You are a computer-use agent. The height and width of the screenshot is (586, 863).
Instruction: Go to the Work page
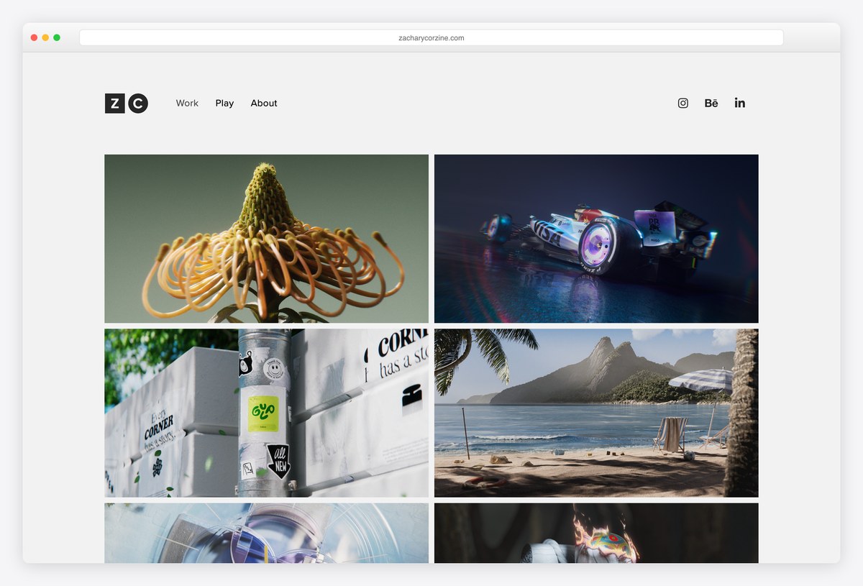click(187, 104)
